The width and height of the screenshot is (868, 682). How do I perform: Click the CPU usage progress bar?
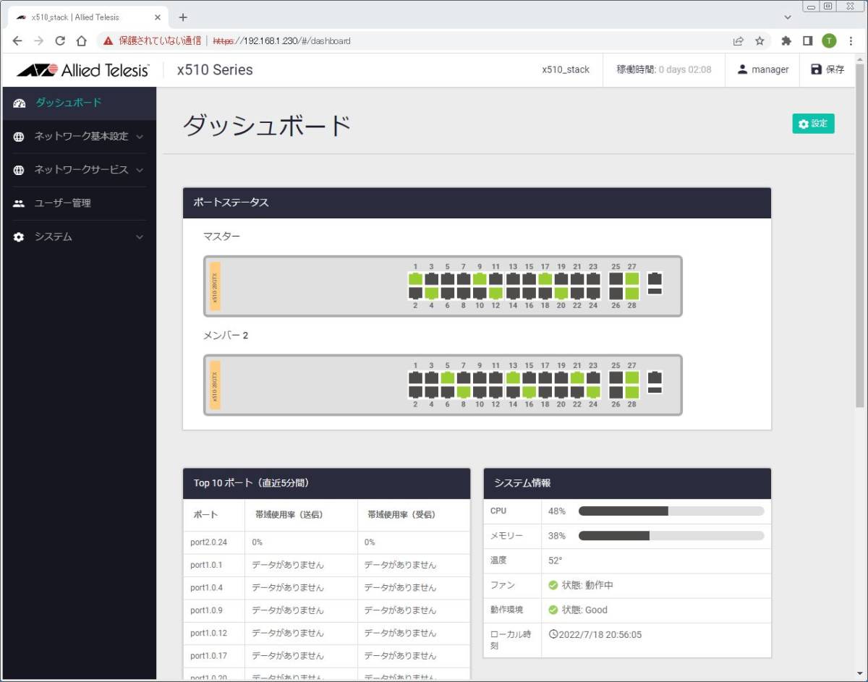point(671,511)
